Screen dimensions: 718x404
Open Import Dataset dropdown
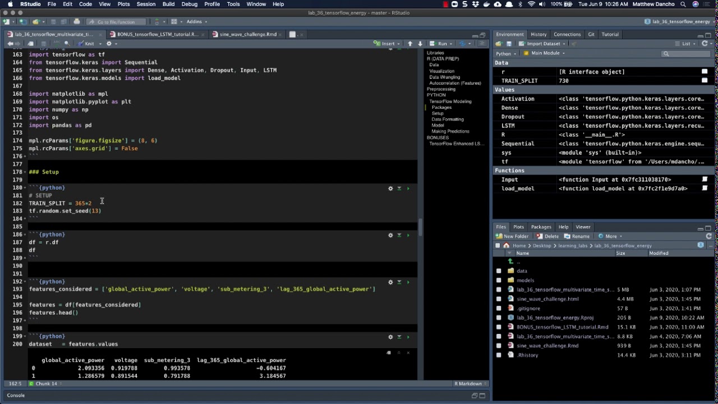[x=542, y=44]
